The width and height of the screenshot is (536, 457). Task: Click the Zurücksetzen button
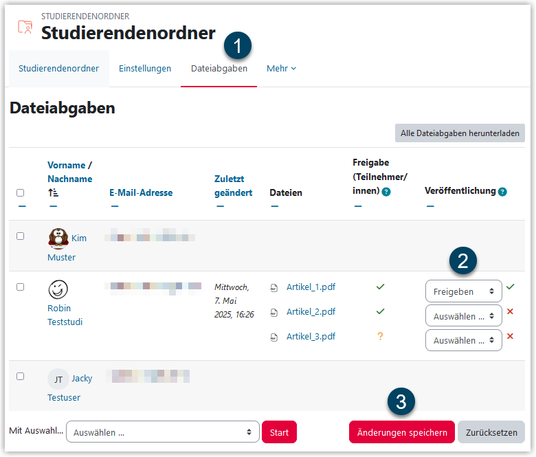tap(491, 432)
